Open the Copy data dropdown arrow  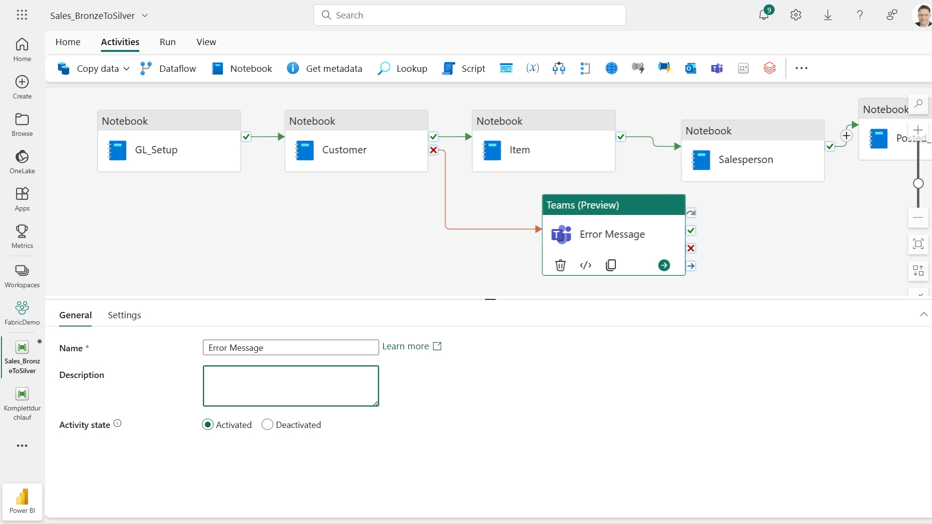pyautogui.click(x=126, y=68)
